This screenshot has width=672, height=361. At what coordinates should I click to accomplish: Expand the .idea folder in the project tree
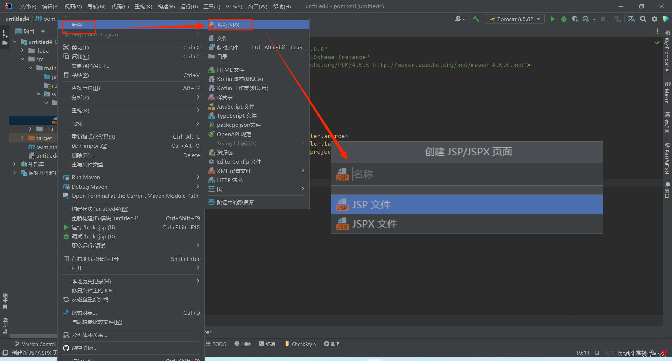tap(22, 50)
